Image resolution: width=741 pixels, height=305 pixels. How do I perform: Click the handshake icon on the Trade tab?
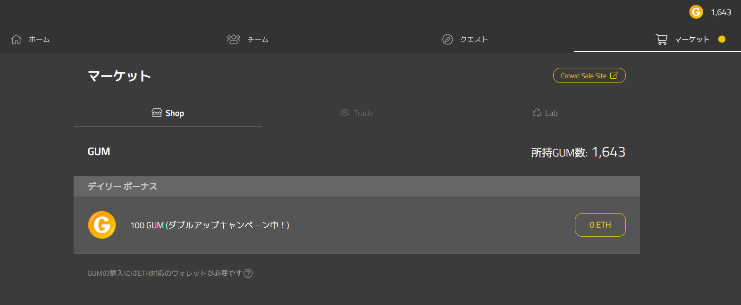(x=345, y=113)
